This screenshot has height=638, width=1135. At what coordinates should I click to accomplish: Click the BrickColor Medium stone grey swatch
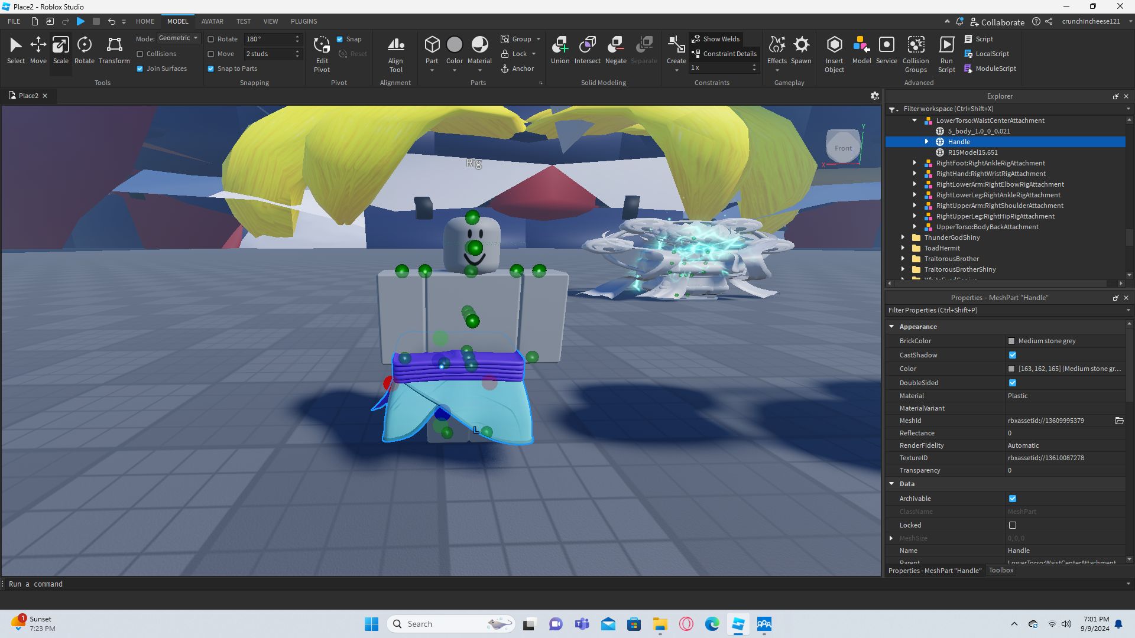[1011, 341]
